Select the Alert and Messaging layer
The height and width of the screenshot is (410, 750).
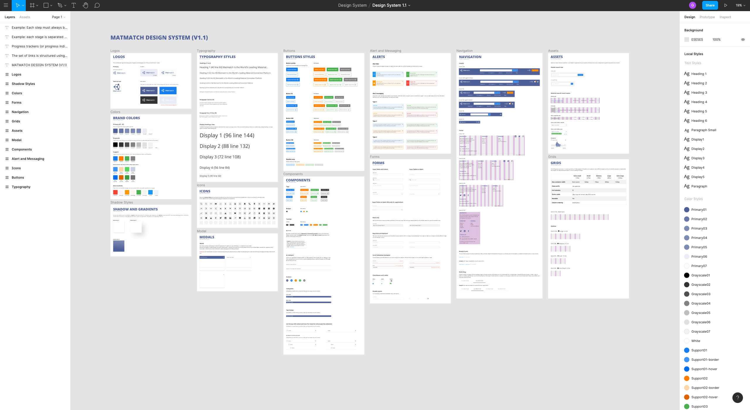(x=35, y=159)
